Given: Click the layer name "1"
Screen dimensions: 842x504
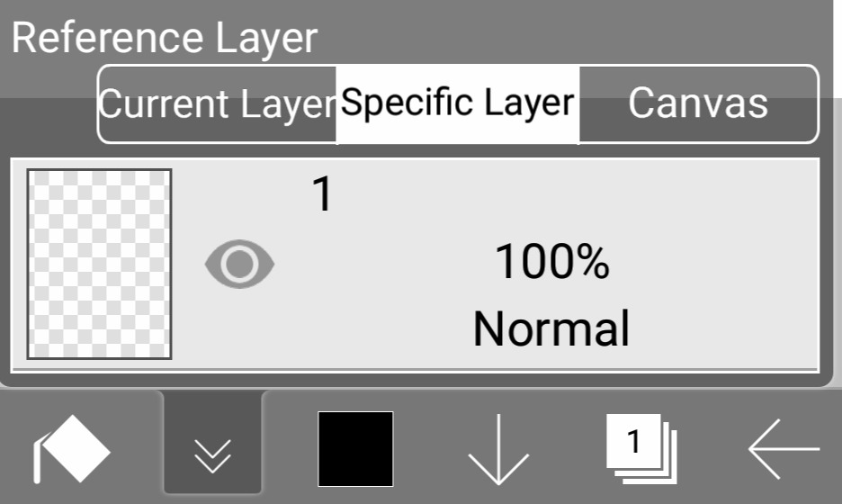Looking at the screenshot, I should (322, 194).
